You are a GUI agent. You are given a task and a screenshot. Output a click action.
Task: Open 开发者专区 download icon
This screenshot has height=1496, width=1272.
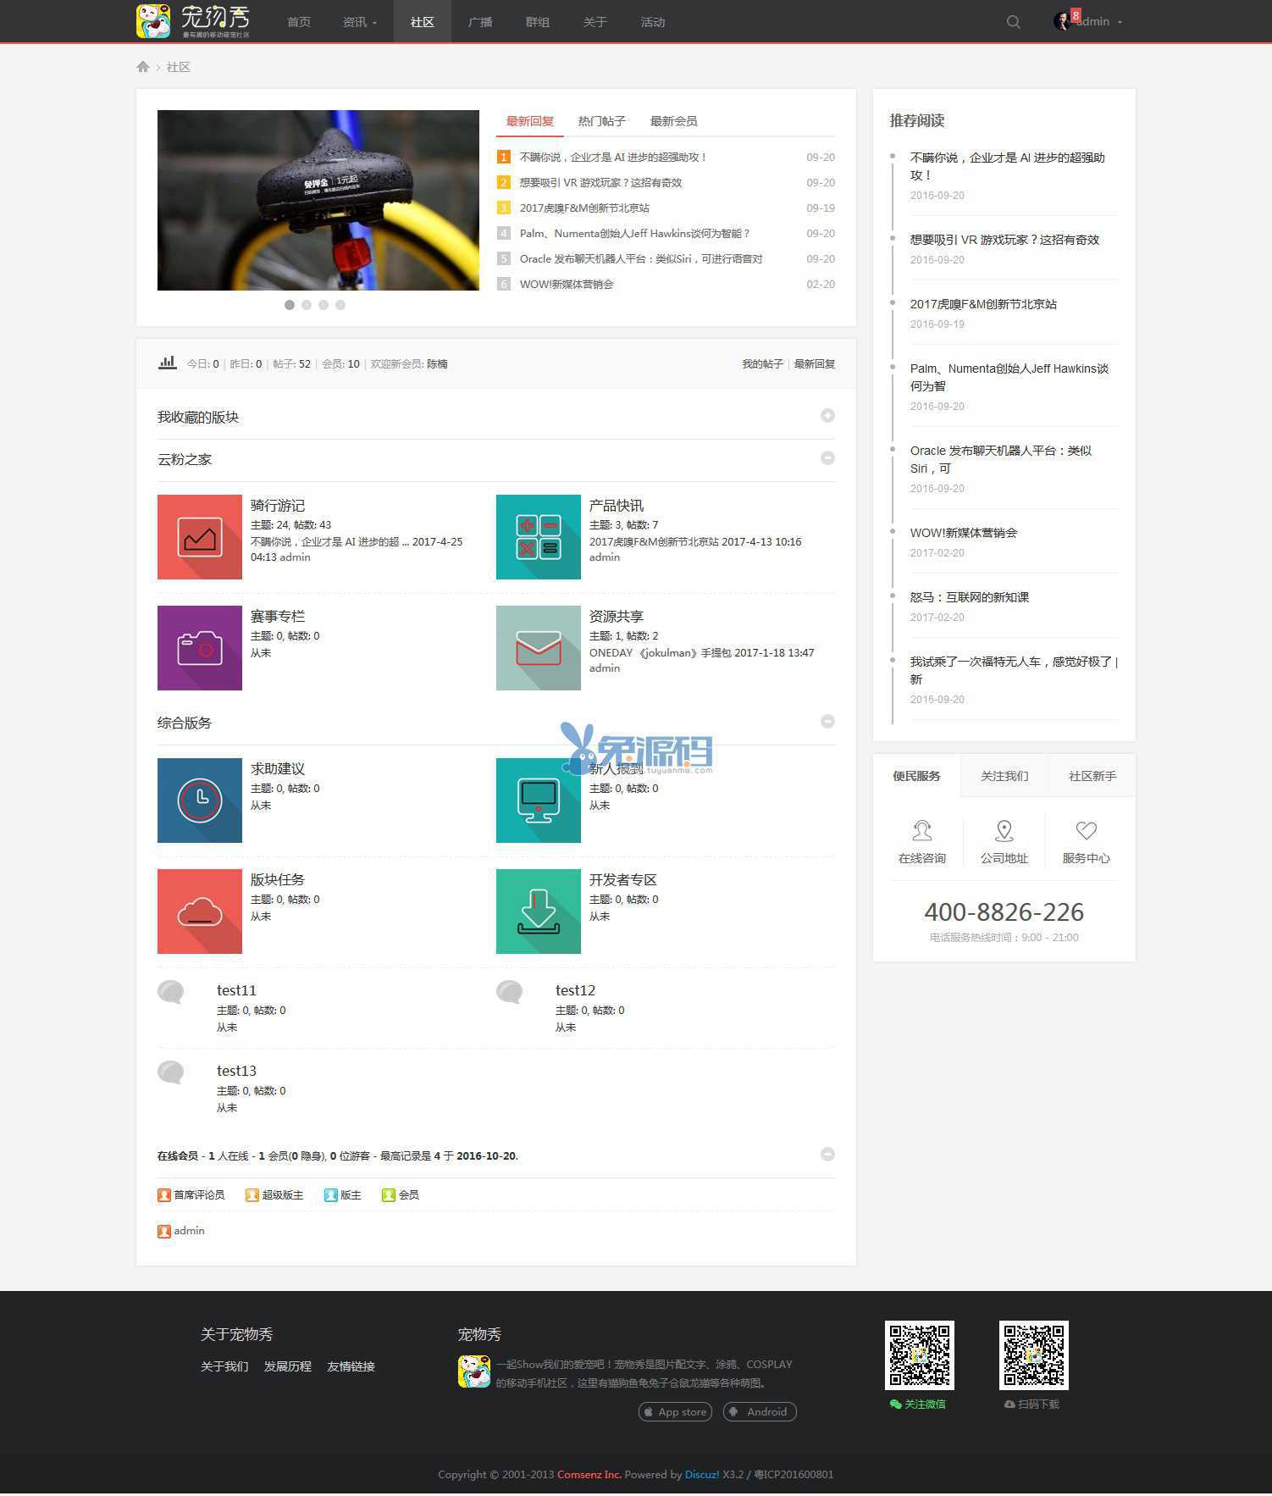[x=539, y=911]
